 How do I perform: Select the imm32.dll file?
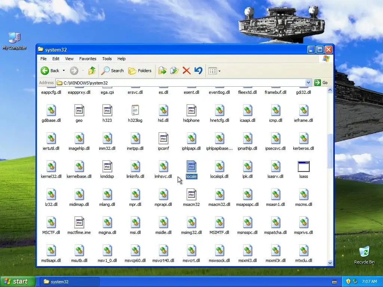coord(107,142)
